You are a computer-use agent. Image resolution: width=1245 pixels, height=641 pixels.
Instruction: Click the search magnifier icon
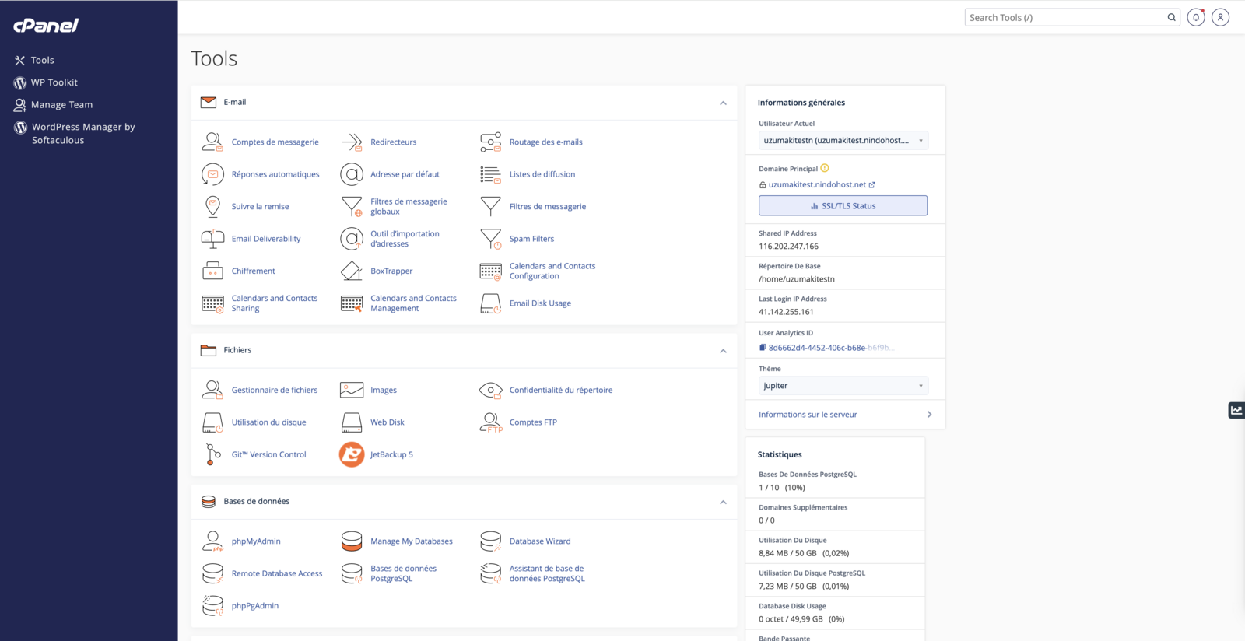click(x=1171, y=17)
